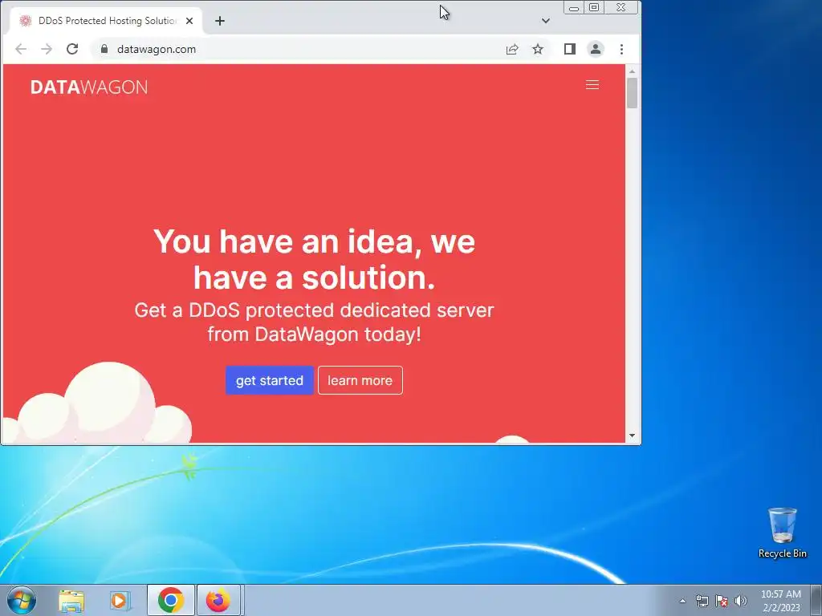Open Chrome's three-dot menu

pyautogui.click(x=622, y=49)
